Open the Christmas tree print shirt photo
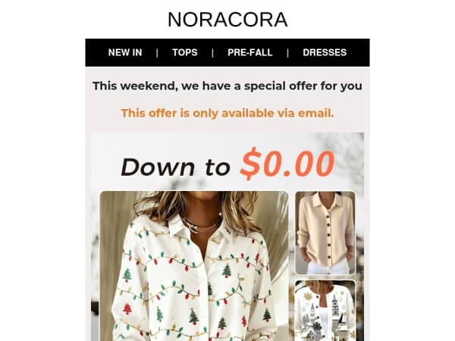The width and height of the screenshot is (455, 341). click(194, 266)
